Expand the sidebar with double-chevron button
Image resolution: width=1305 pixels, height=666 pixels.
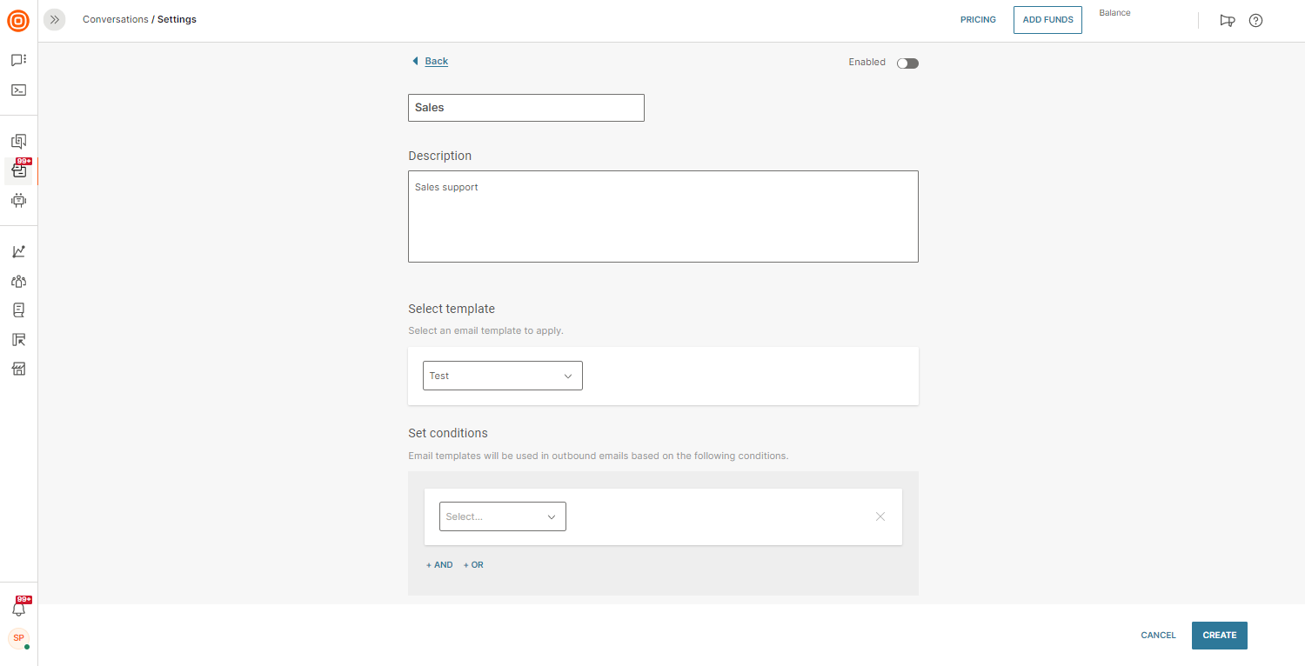(55, 19)
